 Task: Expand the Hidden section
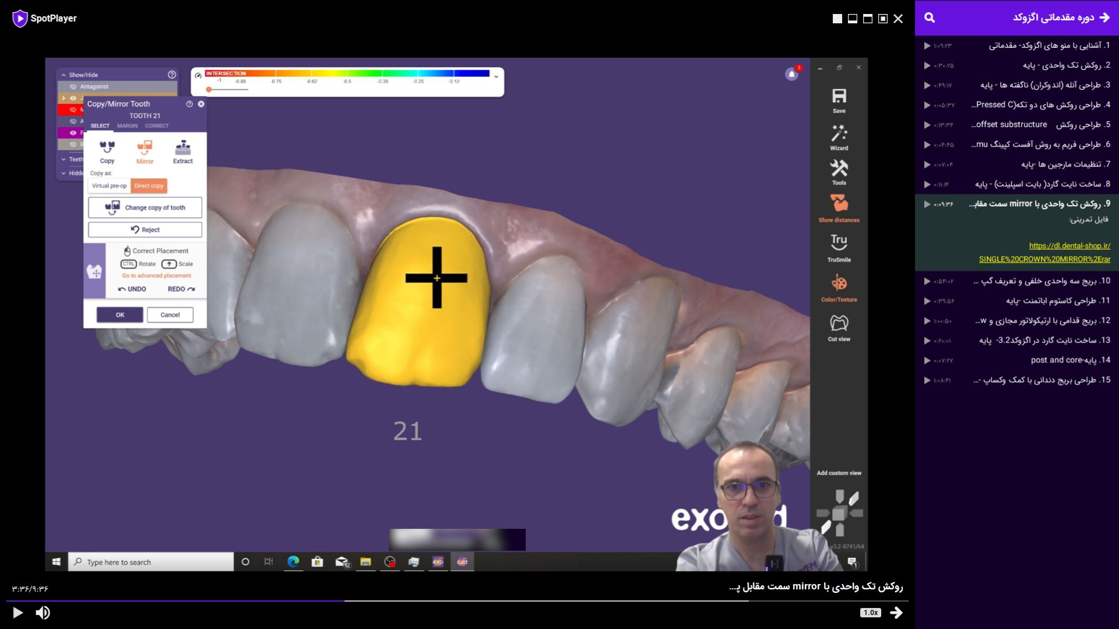pyautogui.click(x=64, y=173)
